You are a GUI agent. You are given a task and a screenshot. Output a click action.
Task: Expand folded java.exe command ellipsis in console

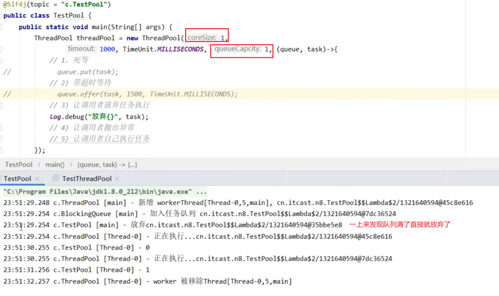[x=201, y=191]
